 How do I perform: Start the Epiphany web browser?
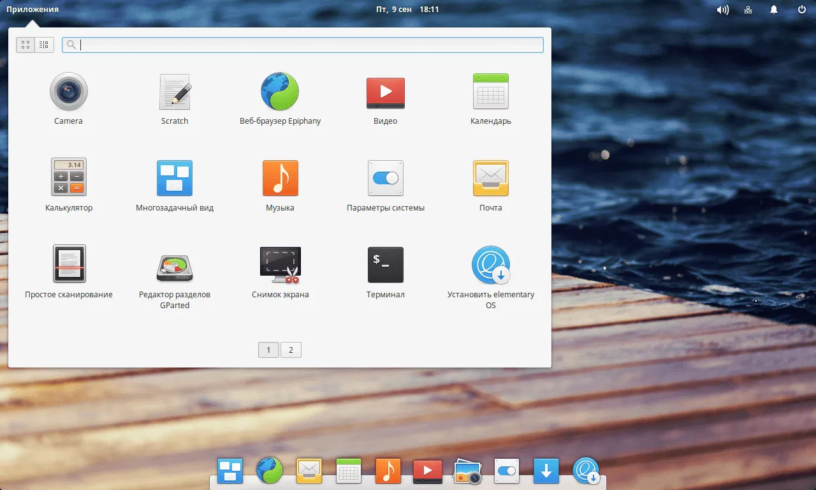pos(280,93)
